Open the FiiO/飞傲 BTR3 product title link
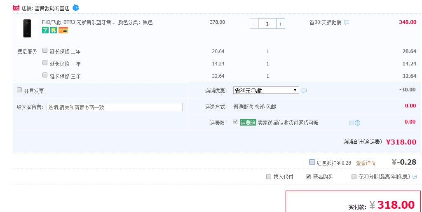422x212 pixels. (x=78, y=22)
